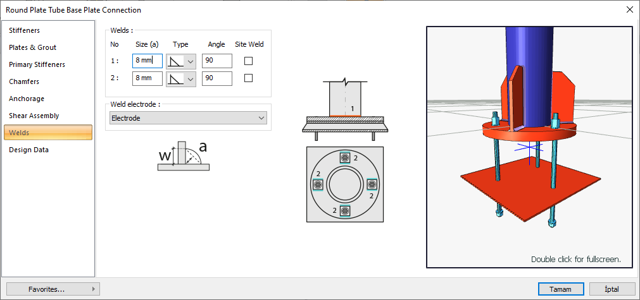Image resolution: width=640 pixels, height=300 pixels.
Task: Click the top anchor bolt in plan diagram
Action: coord(344,158)
